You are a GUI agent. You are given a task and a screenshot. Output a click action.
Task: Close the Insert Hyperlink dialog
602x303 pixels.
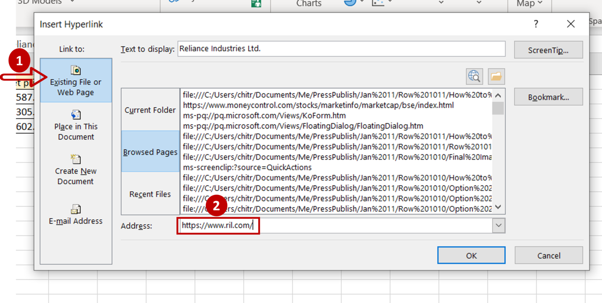[571, 24]
